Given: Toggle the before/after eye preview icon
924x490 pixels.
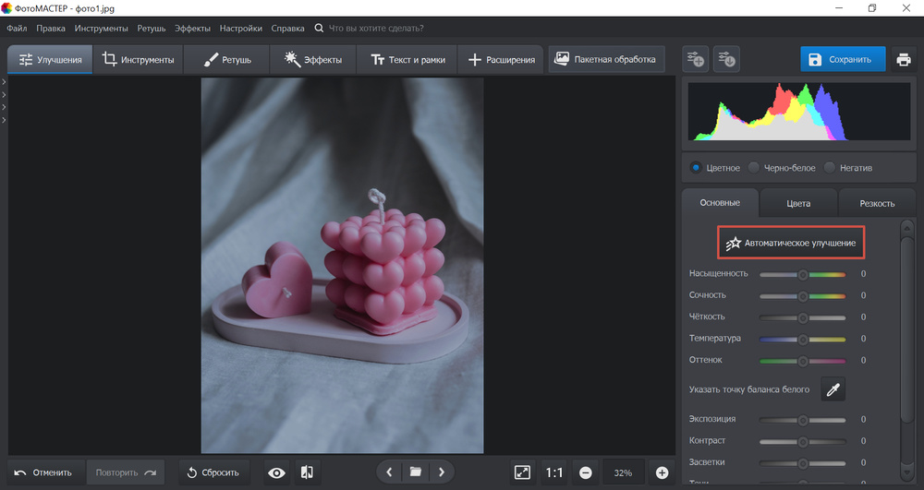Looking at the screenshot, I should (276, 472).
